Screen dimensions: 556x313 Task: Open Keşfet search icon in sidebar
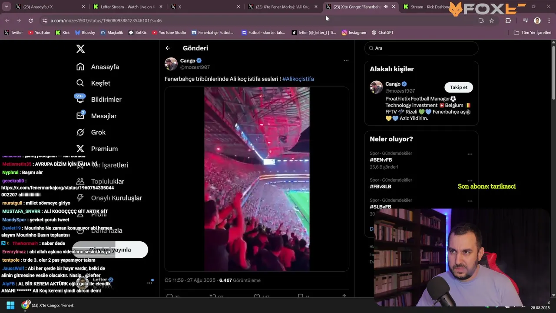(80, 83)
